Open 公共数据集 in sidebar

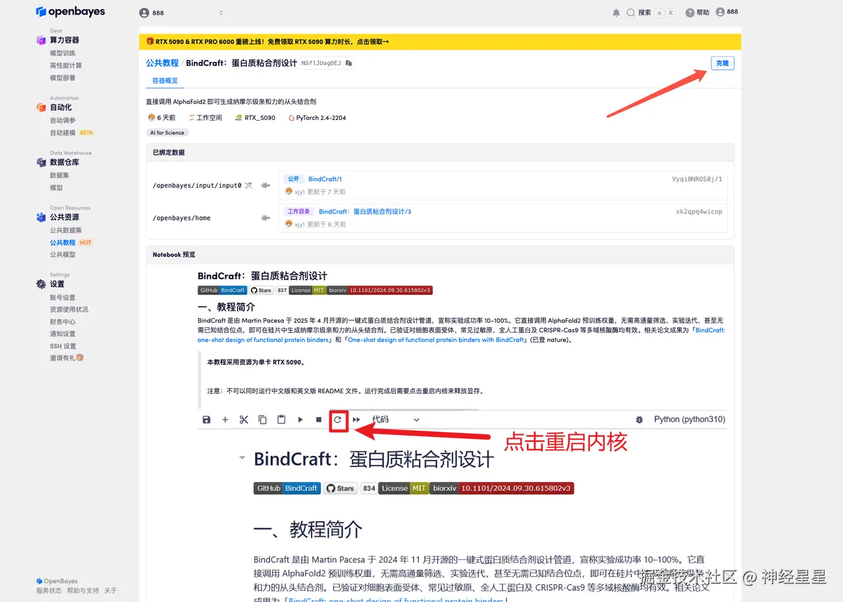coord(66,231)
